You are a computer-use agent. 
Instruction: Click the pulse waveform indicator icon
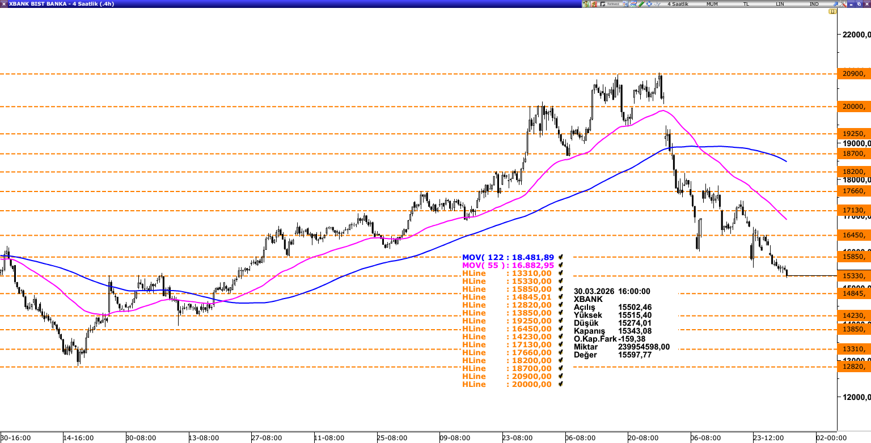pyautogui.click(x=657, y=4)
